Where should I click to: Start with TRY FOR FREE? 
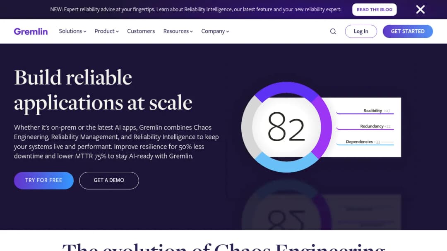pos(43,180)
